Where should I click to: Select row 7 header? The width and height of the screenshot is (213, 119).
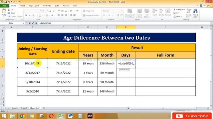[3, 73]
